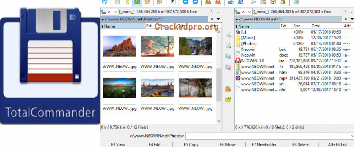
Task: Sort the left panel by Name column
Action: (123, 26)
